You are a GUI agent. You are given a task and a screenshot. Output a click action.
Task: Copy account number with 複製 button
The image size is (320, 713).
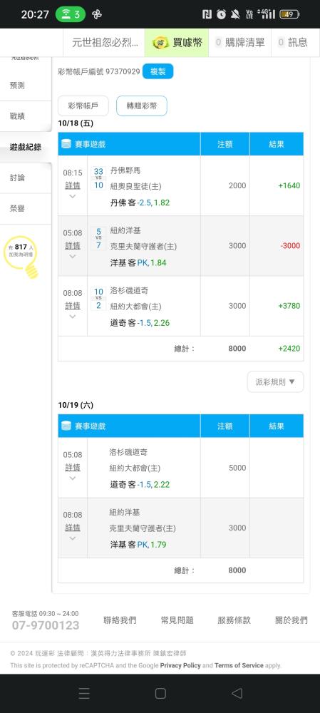coord(158,71)
